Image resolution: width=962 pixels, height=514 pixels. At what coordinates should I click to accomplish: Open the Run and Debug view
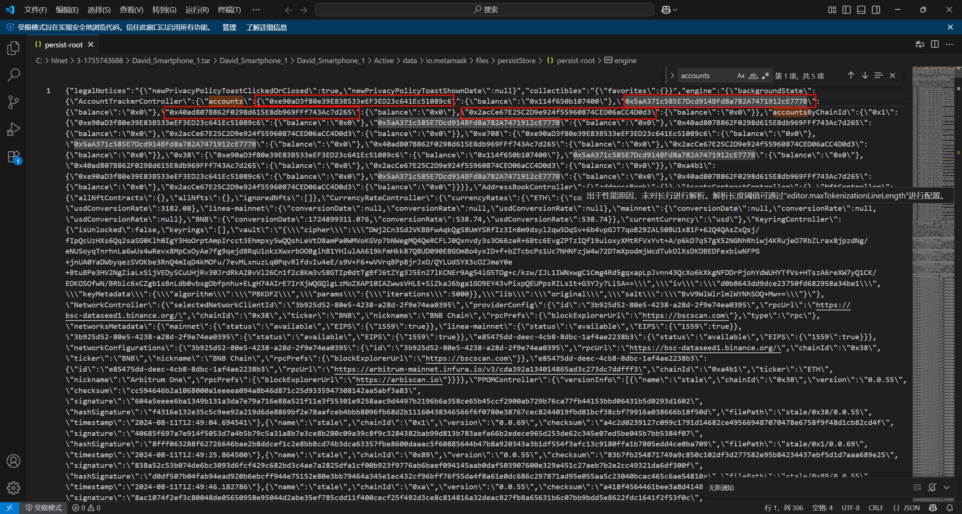[x=14, y=129]
